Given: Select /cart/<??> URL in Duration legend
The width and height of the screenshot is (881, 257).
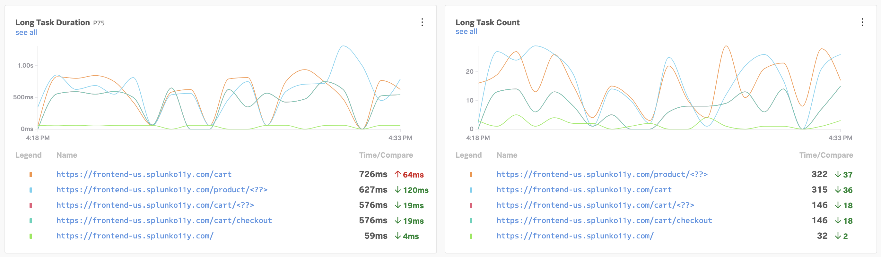Looking at the screenshot, I should point(155,205).
